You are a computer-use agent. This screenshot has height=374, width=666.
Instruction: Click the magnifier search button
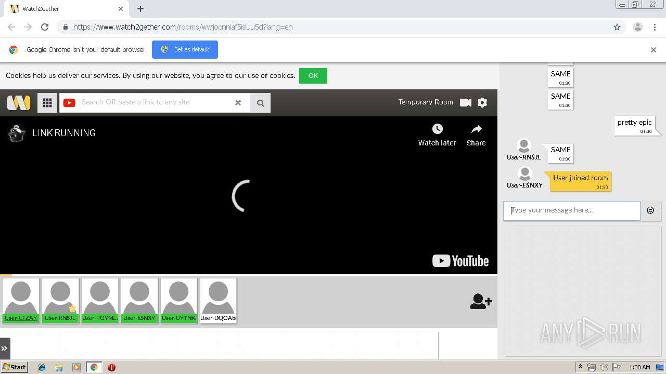click(x=260, y=103)
